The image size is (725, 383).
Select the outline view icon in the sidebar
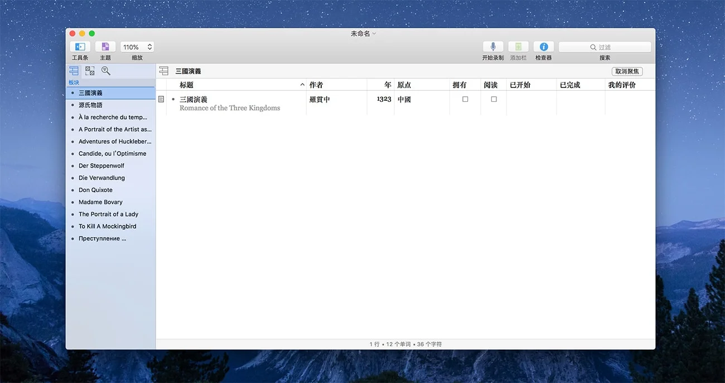point(74,71)
